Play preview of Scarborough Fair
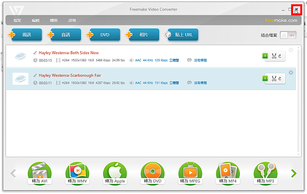 click(265, 79)
